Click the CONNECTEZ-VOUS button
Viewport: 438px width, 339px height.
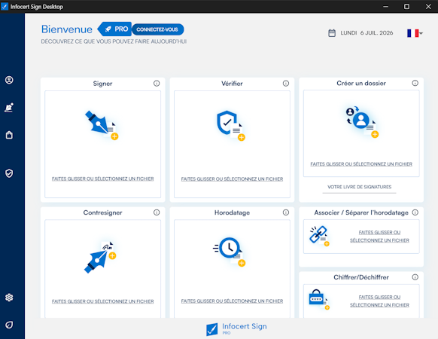157,29
